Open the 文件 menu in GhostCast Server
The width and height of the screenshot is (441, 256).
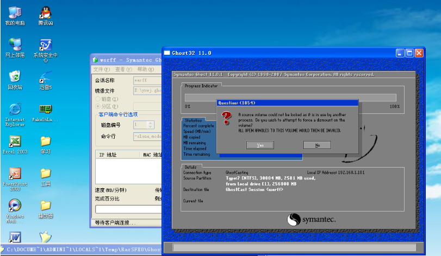pos(101,69)
